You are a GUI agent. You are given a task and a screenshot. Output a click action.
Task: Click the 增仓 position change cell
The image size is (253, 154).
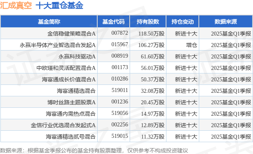tap(191, 45)
